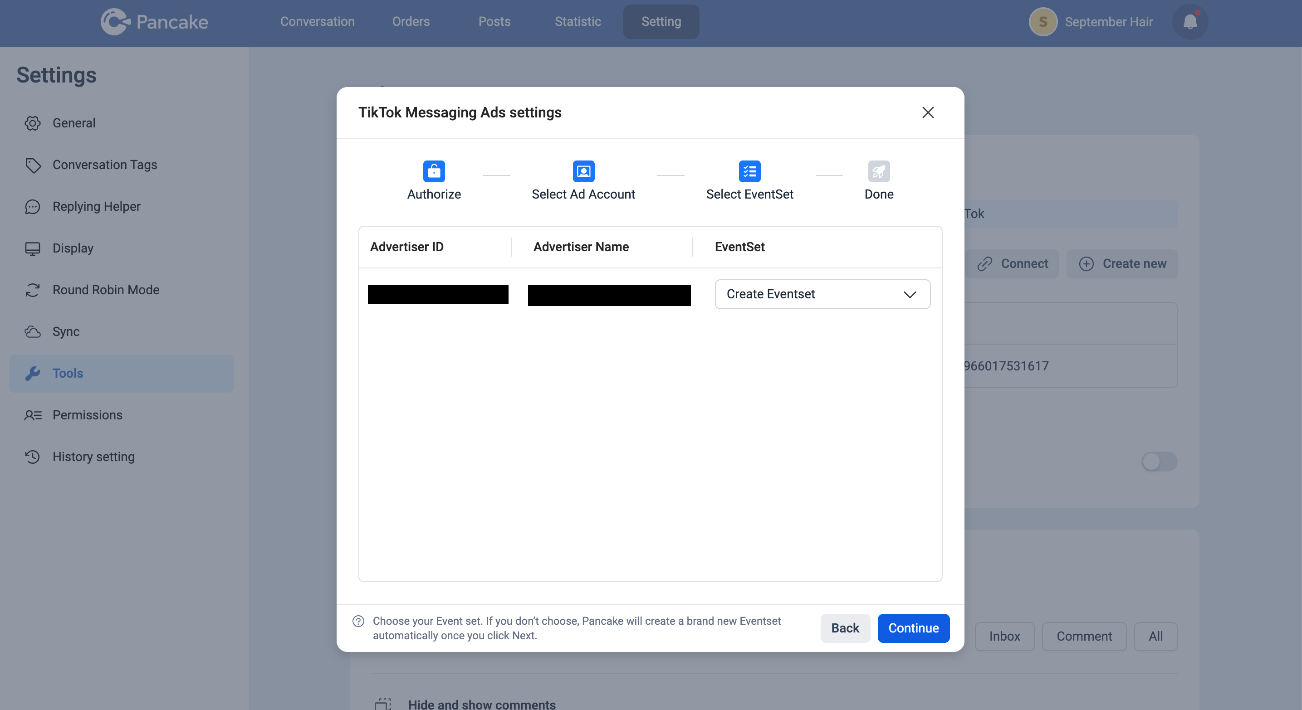Click the Select EventSet step label
Viewport: 1302px width, 710px height.
coord(749,195)
